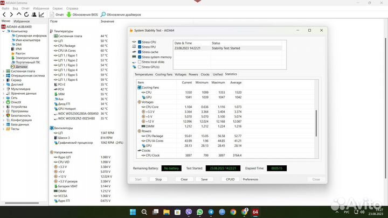388x218 pixels.
Task: Open taskbar Search icon
Action: pos(144,212)
